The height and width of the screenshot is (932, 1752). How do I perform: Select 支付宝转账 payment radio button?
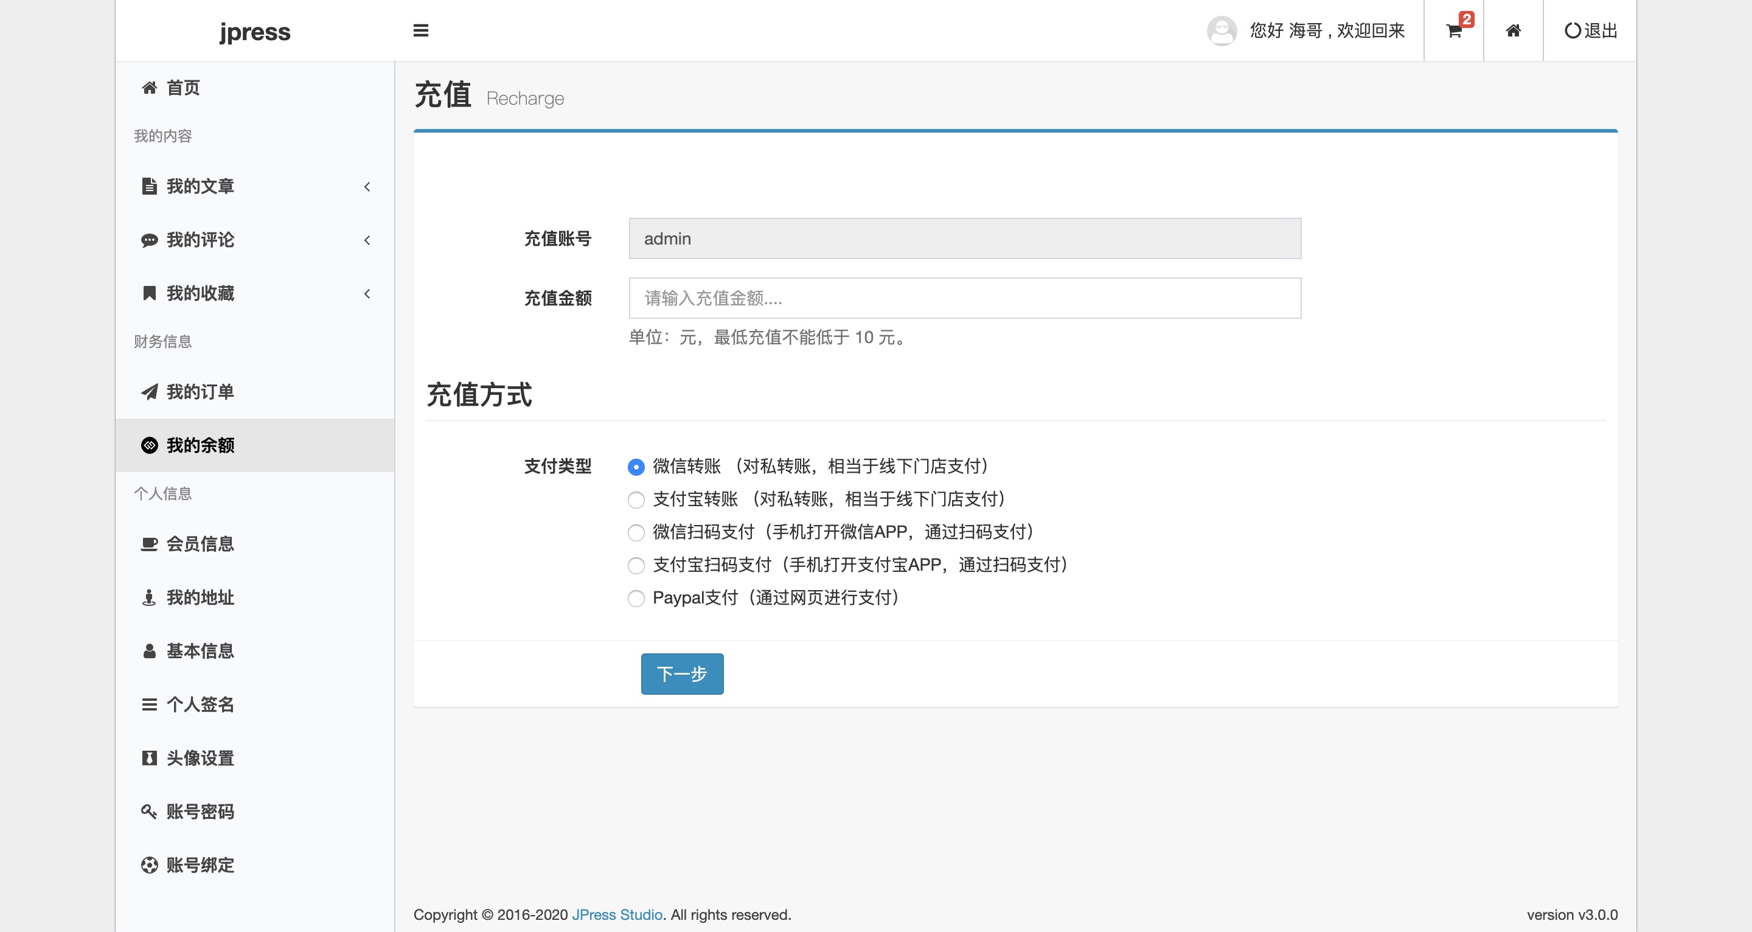(636, 500)
